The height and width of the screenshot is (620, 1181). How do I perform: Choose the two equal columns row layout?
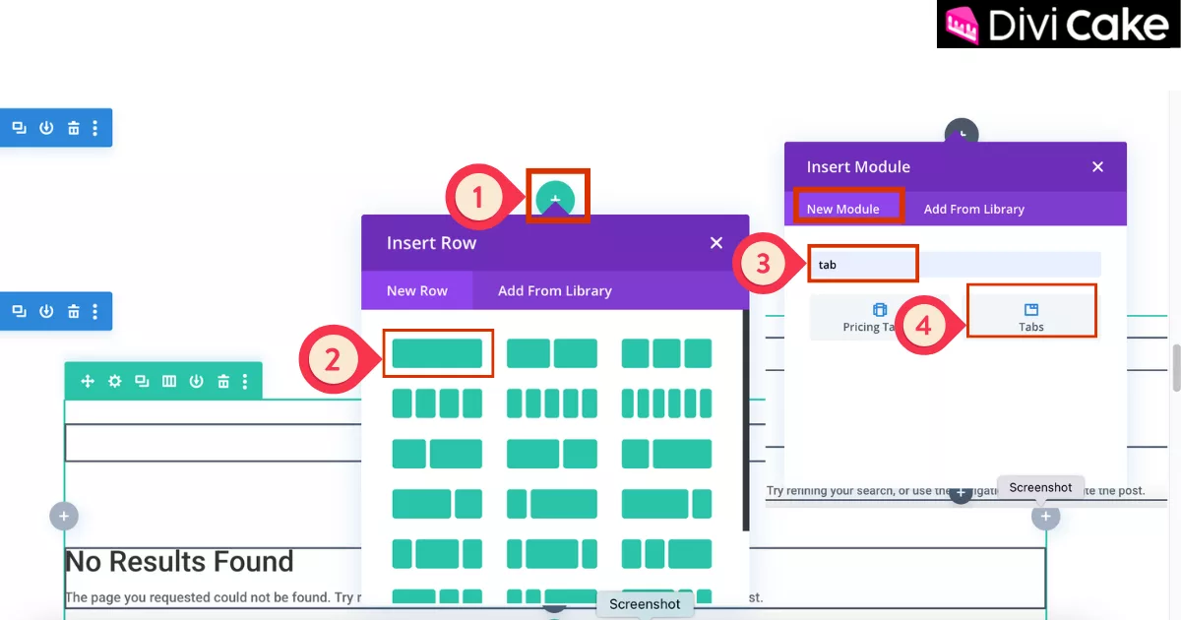pyautogui.click(x=552, y=353)
